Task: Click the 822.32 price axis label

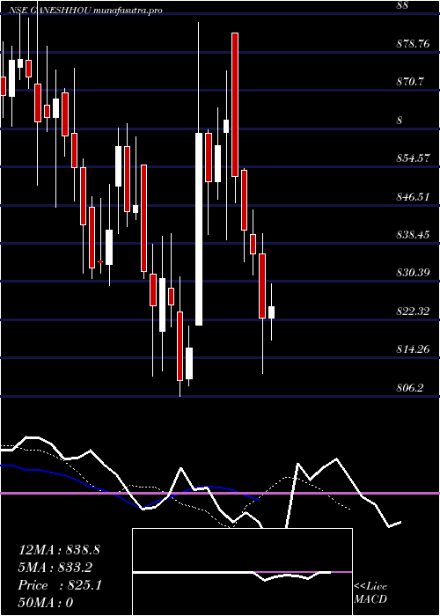Action: (413, 312)
